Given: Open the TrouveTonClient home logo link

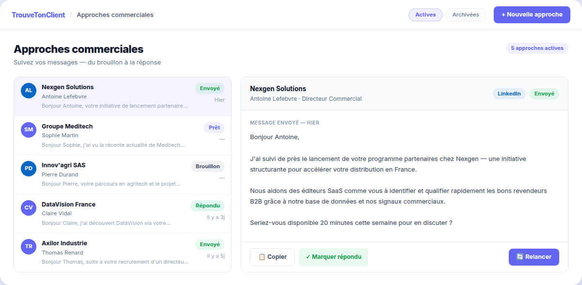Looking at the screenshot, I should (38, 15).
